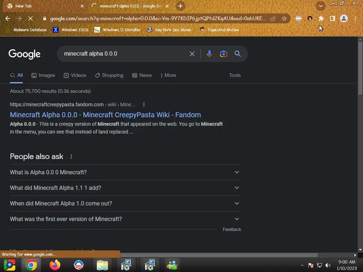Switch to the Shopping results tab
This screenshot has width=363, height=272.
pos(109,75)
